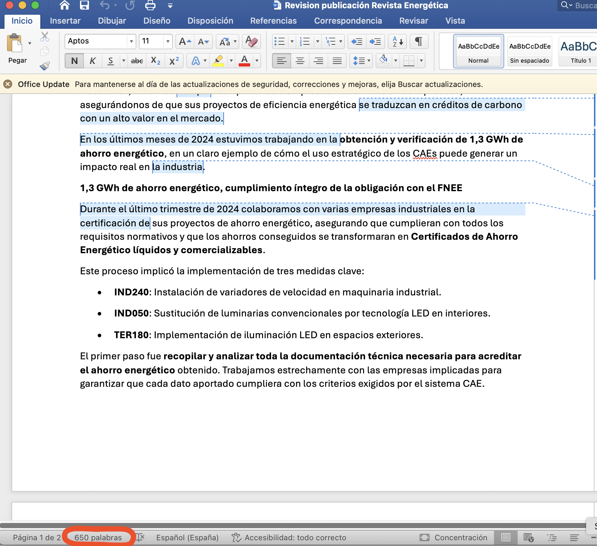Sort text with the A-Z icon
This screenshot has width=597, height=546.
(397, 42)
